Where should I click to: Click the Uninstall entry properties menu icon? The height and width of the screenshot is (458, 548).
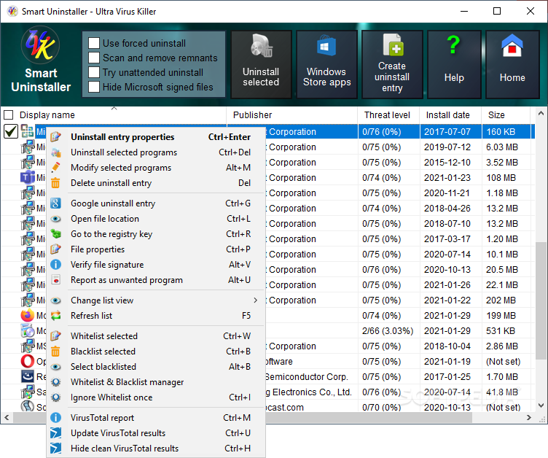[x=56, y=137]
